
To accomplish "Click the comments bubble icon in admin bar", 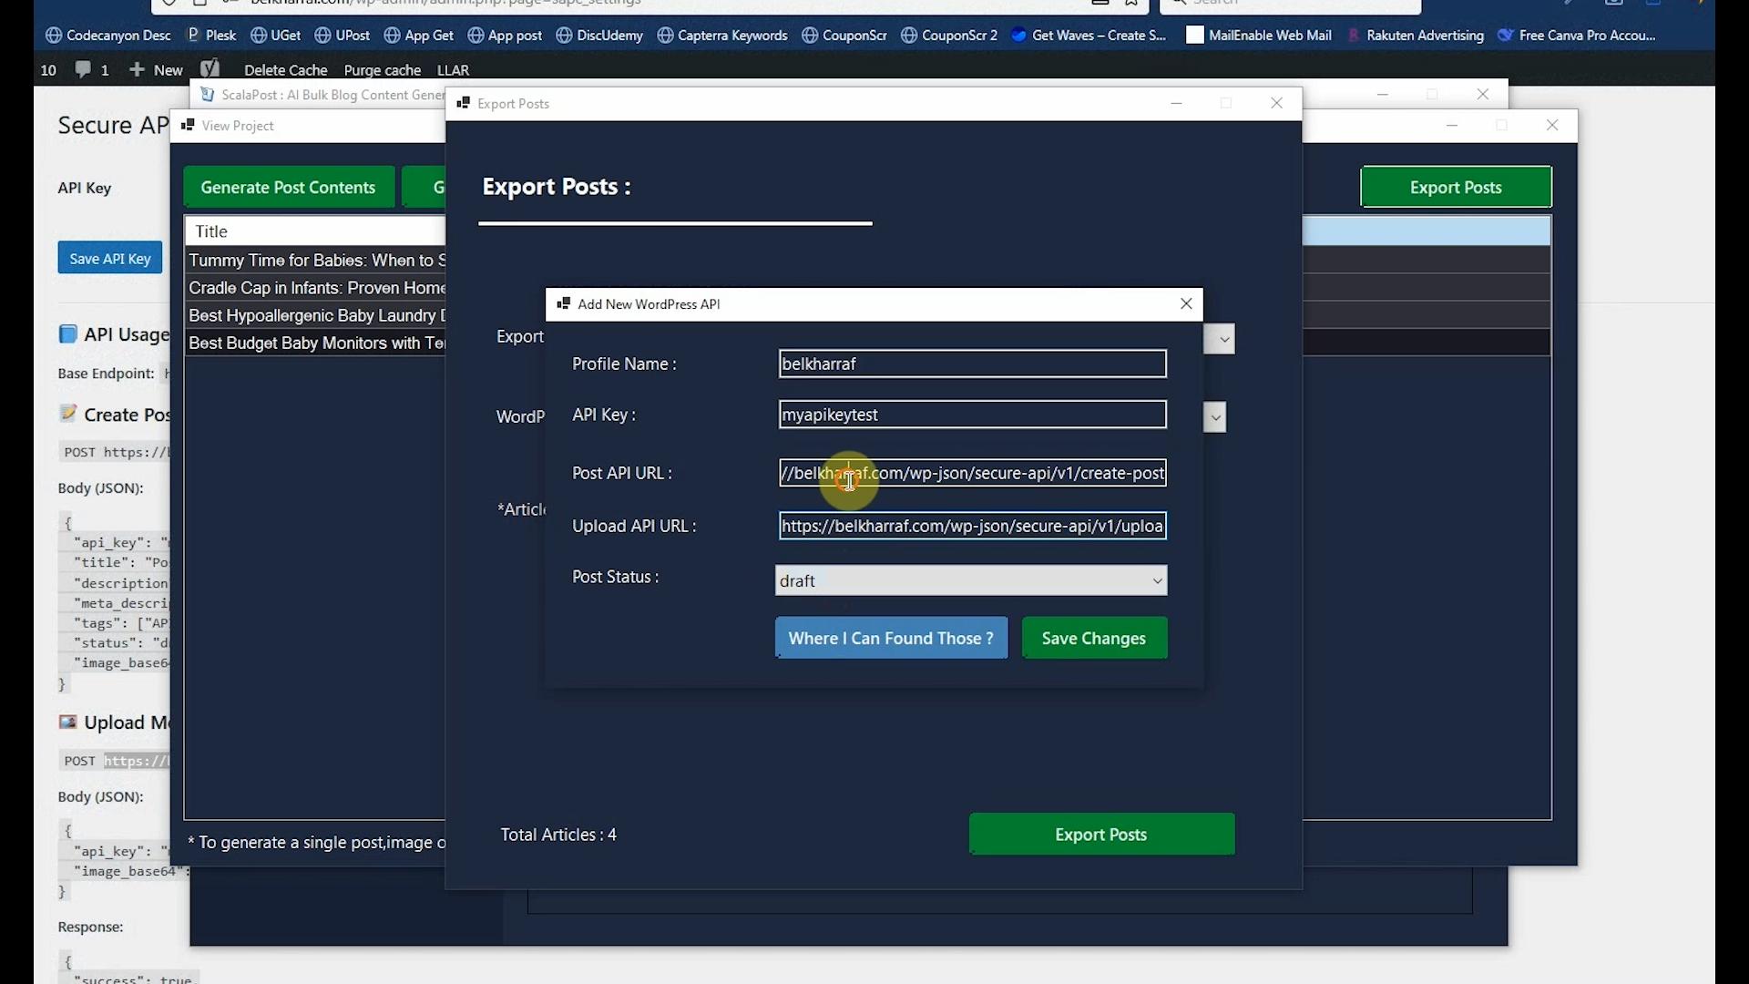I will click(84, 69).
